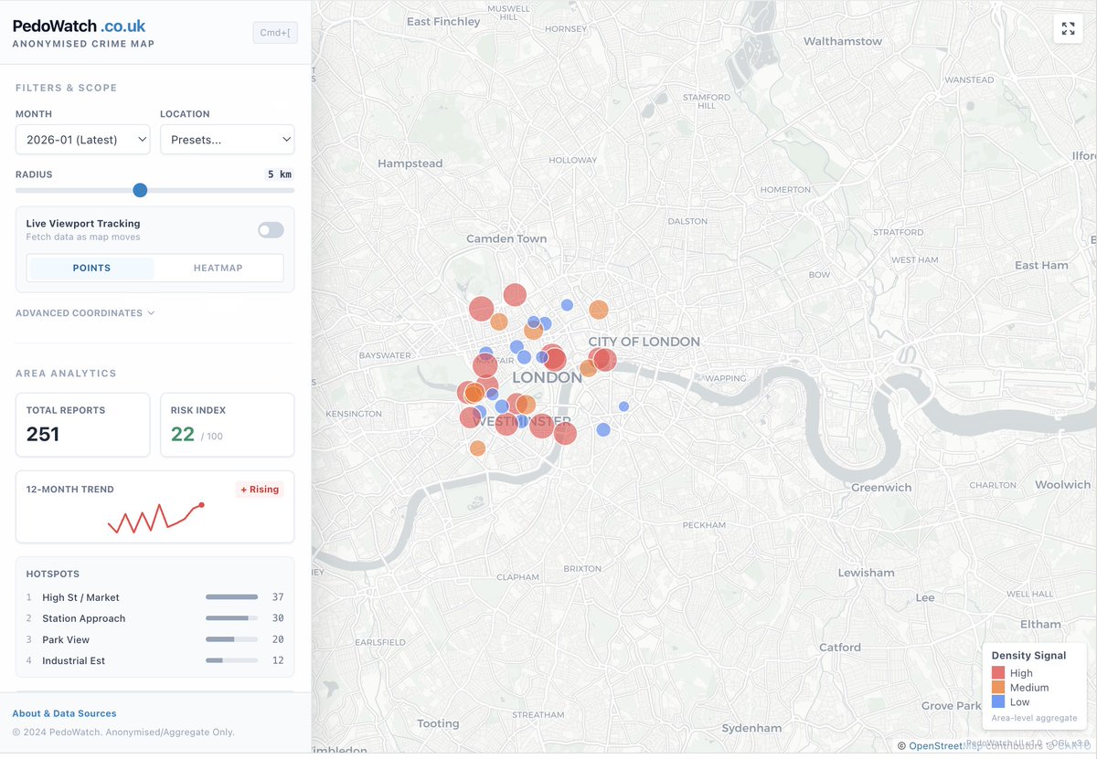Switch to the Points view tab
Screen dimensions: 1097x759
91,268
